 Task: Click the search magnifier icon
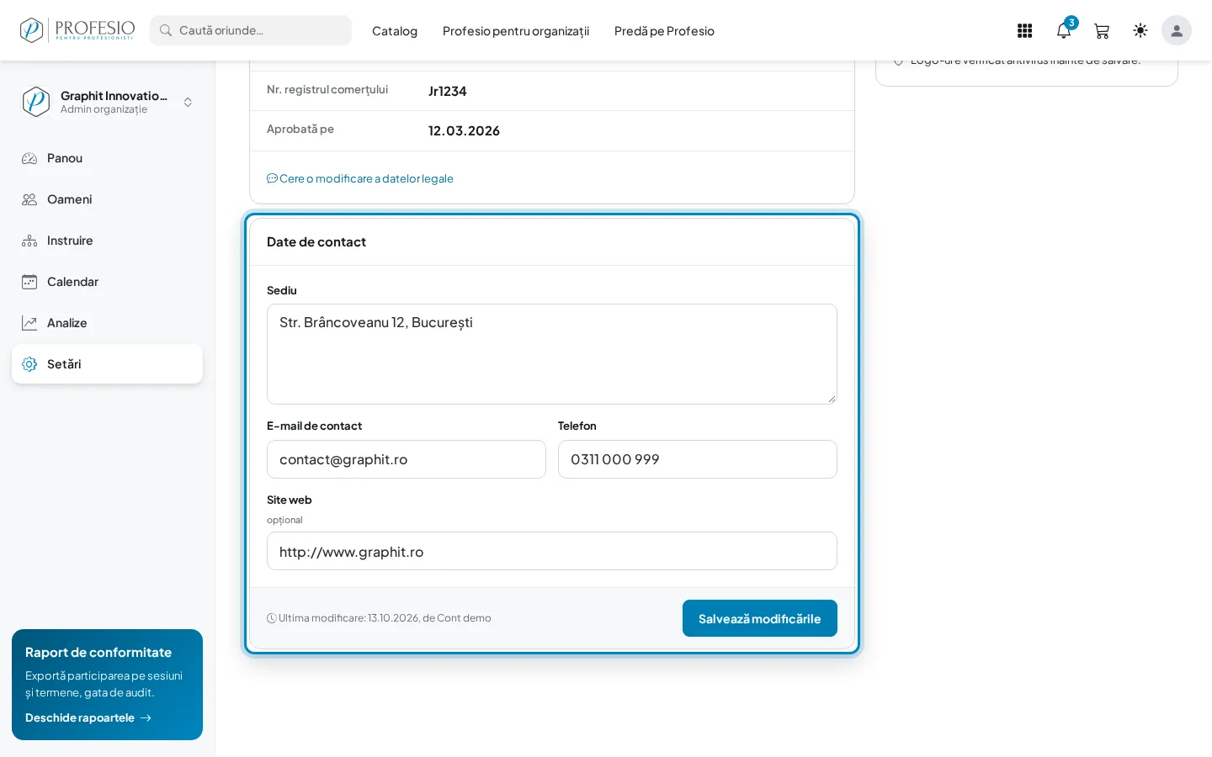(166, 30)
